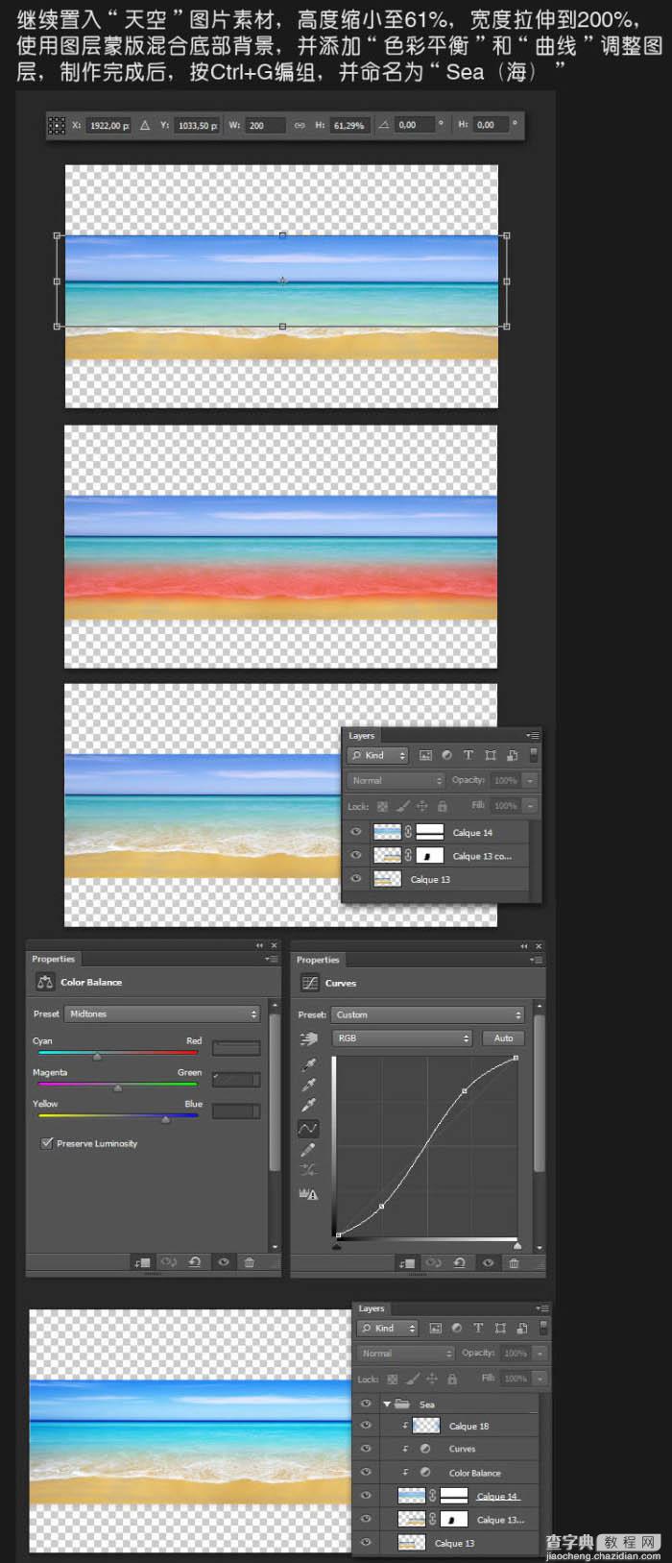Open the Color Balance tone Midtones dropdown
The width and height of the screenshot is (672, 1563).
[x=162, y=1014]
